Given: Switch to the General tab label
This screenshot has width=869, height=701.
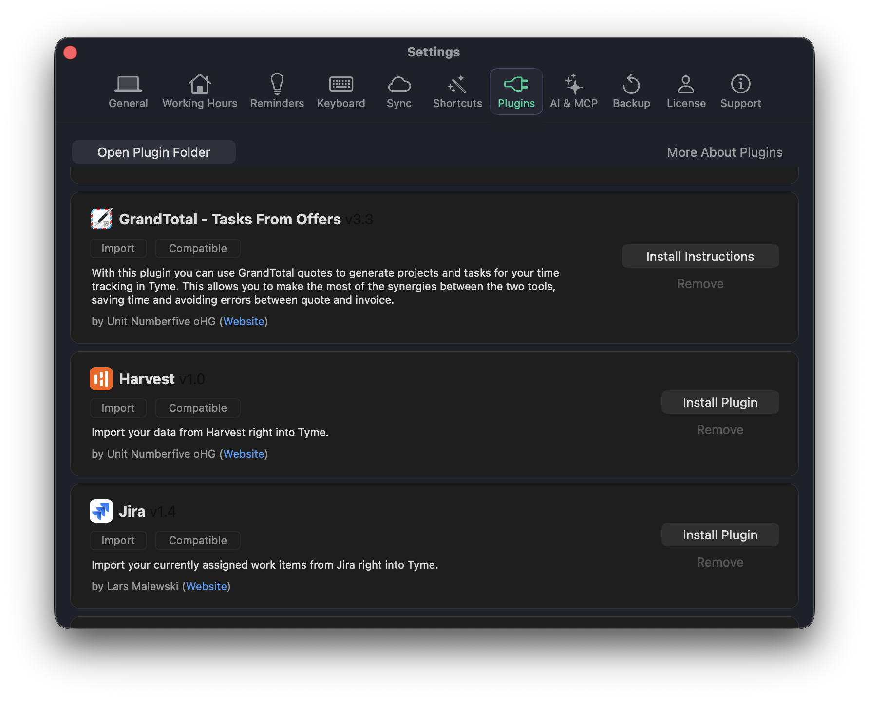Looking at the screenshot, I should [x=128, y=103].
